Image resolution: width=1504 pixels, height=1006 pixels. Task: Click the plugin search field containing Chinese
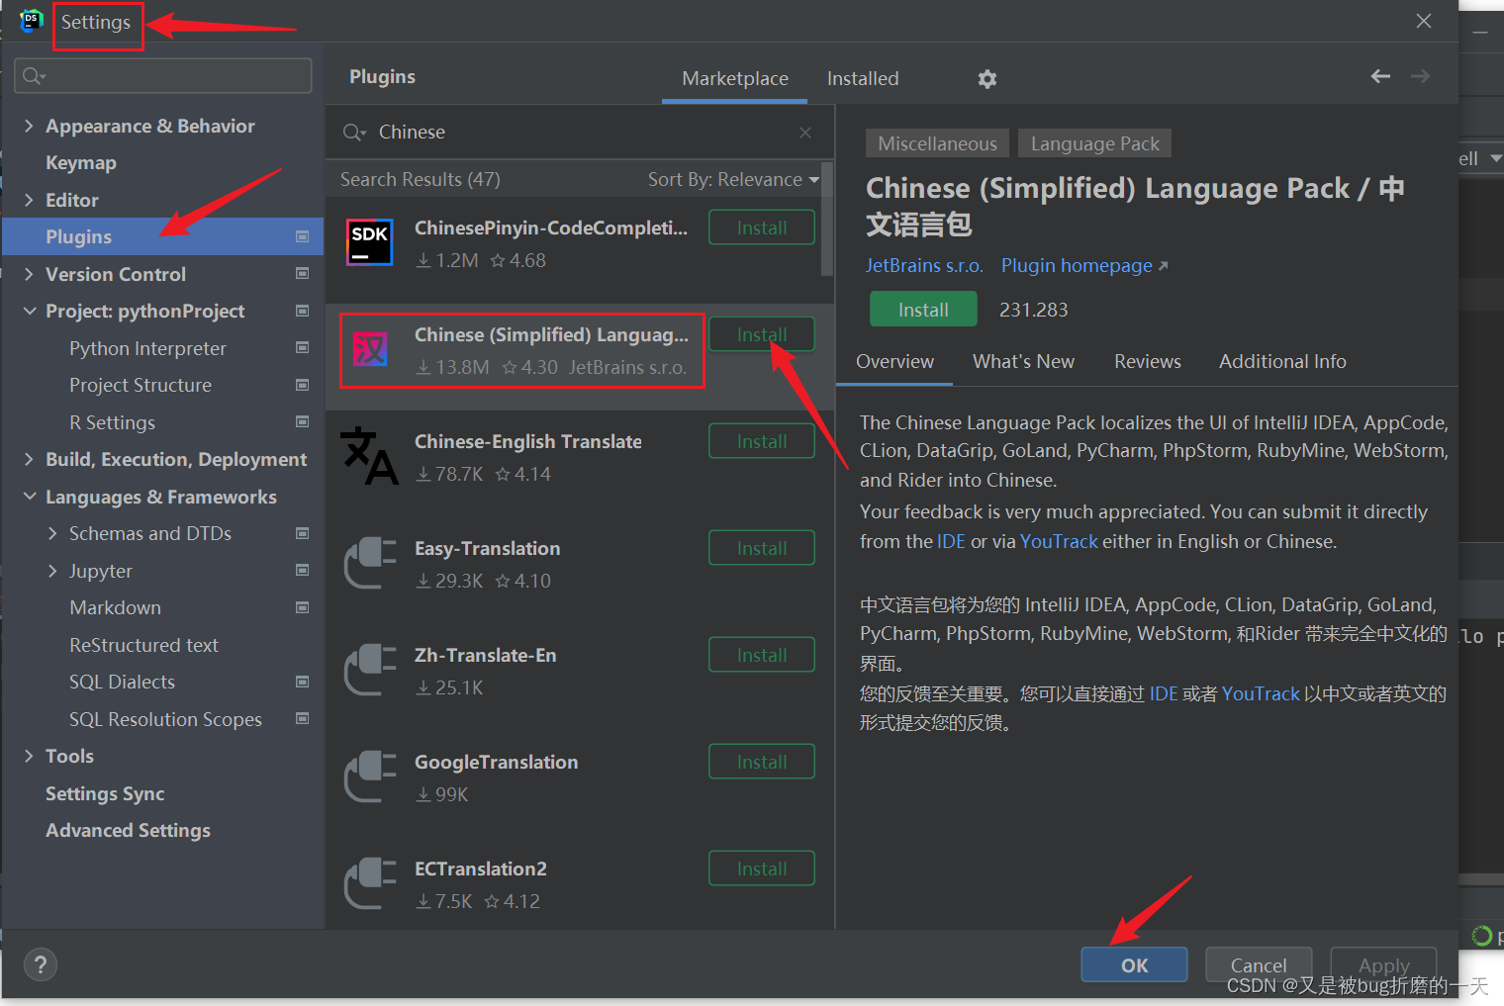[579, 133]
